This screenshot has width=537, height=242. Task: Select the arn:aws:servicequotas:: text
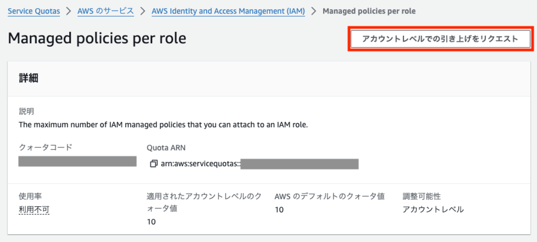(x=201, y=163)
